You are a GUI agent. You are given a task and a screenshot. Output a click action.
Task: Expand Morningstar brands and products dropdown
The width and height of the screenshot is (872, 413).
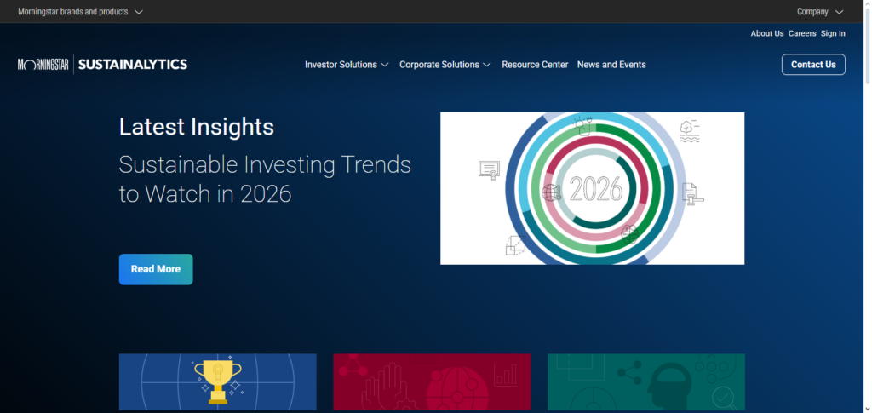click(x=80, y=11)
